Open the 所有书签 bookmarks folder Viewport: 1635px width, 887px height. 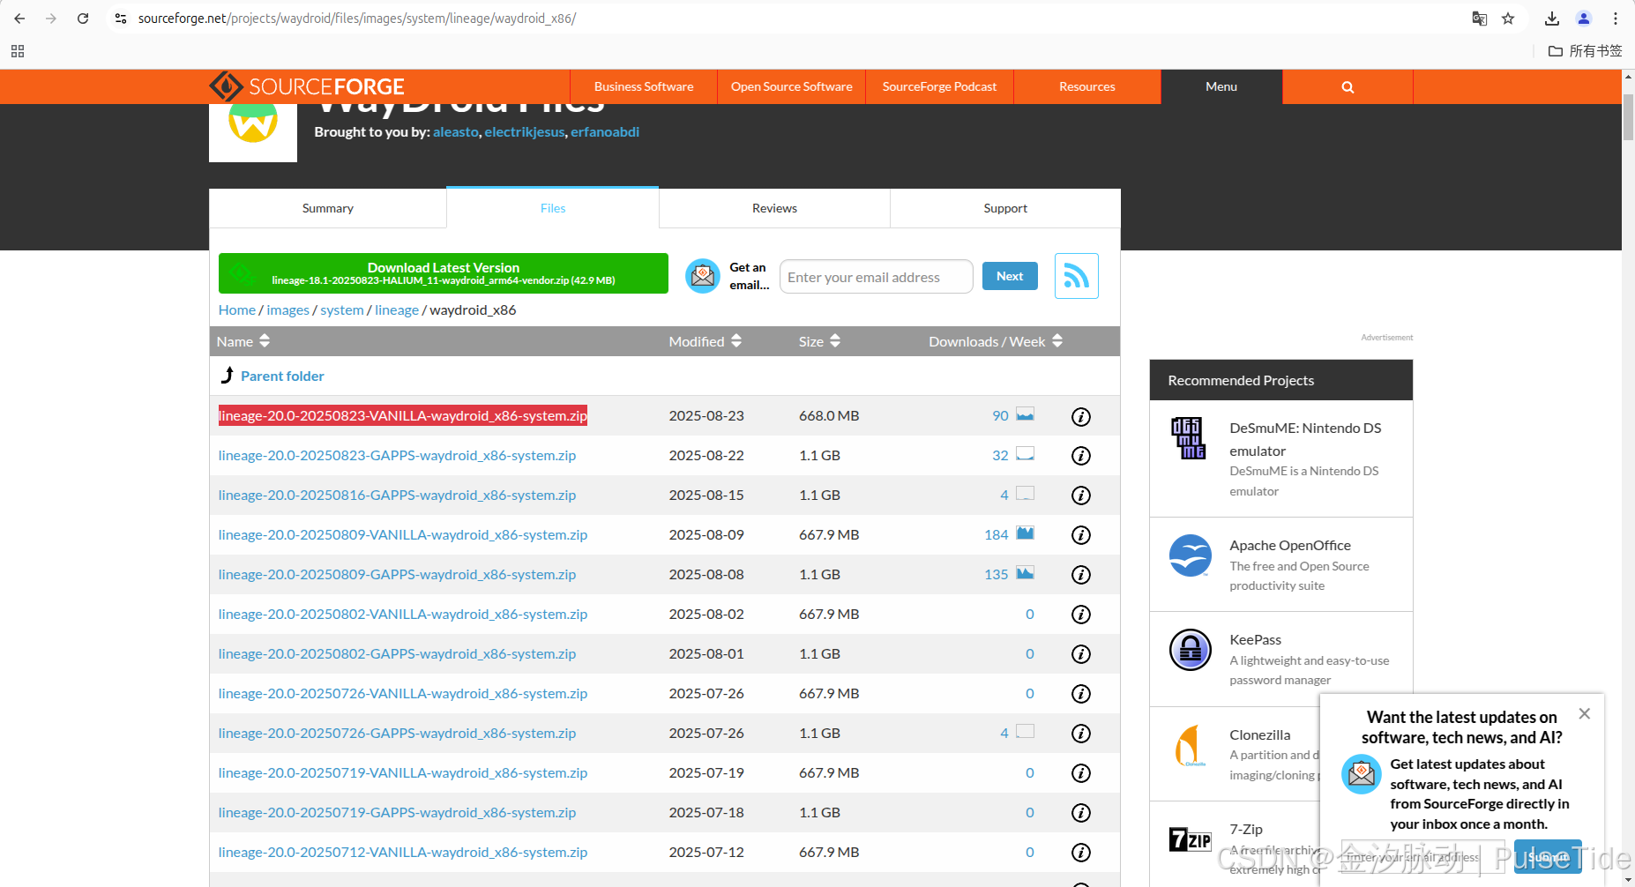pyautogui.click(x=1585, y=51)
